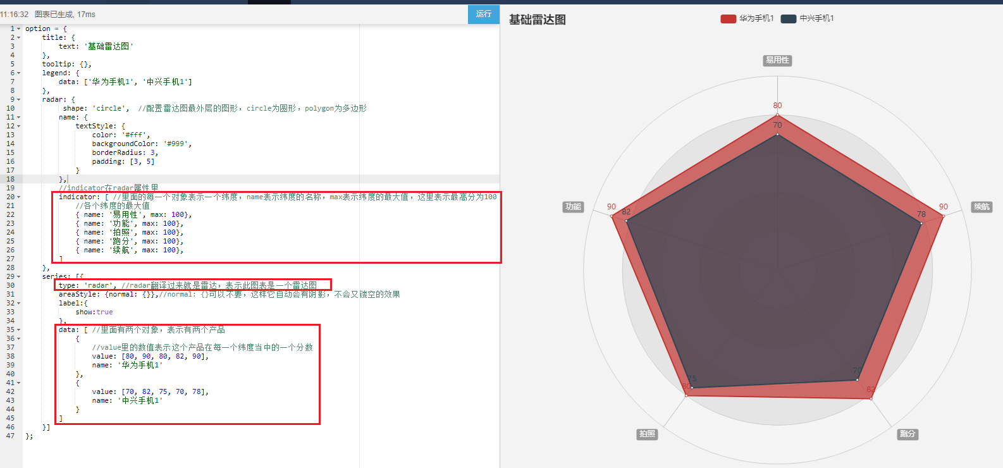Click legend data line with both phone names
This screenshot has height=468, width=1003.
click(x=125, y=82)
